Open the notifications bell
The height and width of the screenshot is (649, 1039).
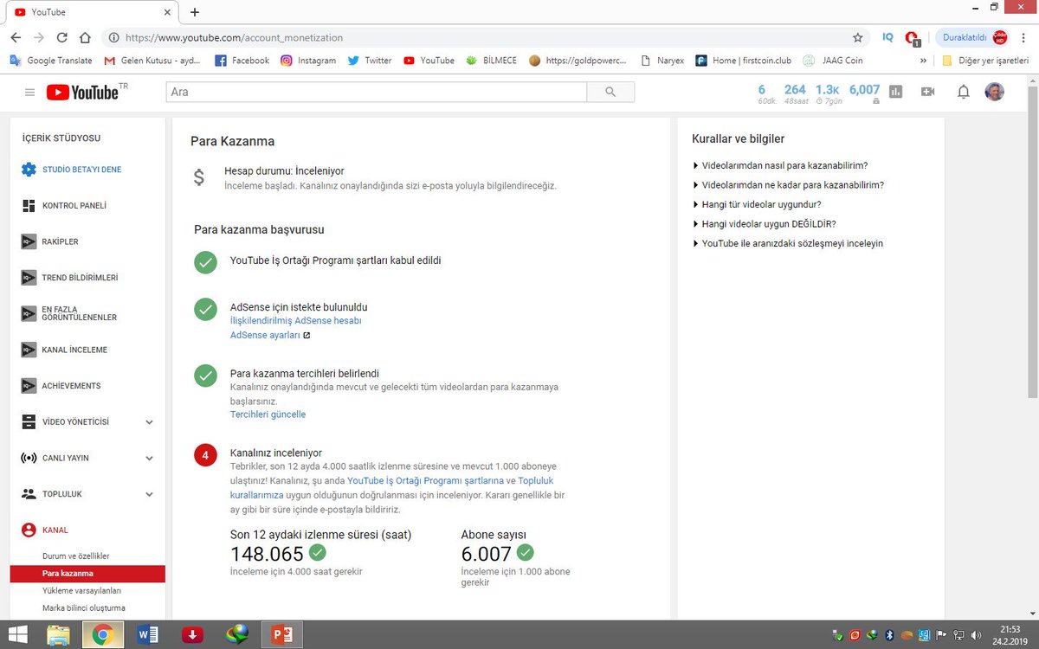(963, 92)
